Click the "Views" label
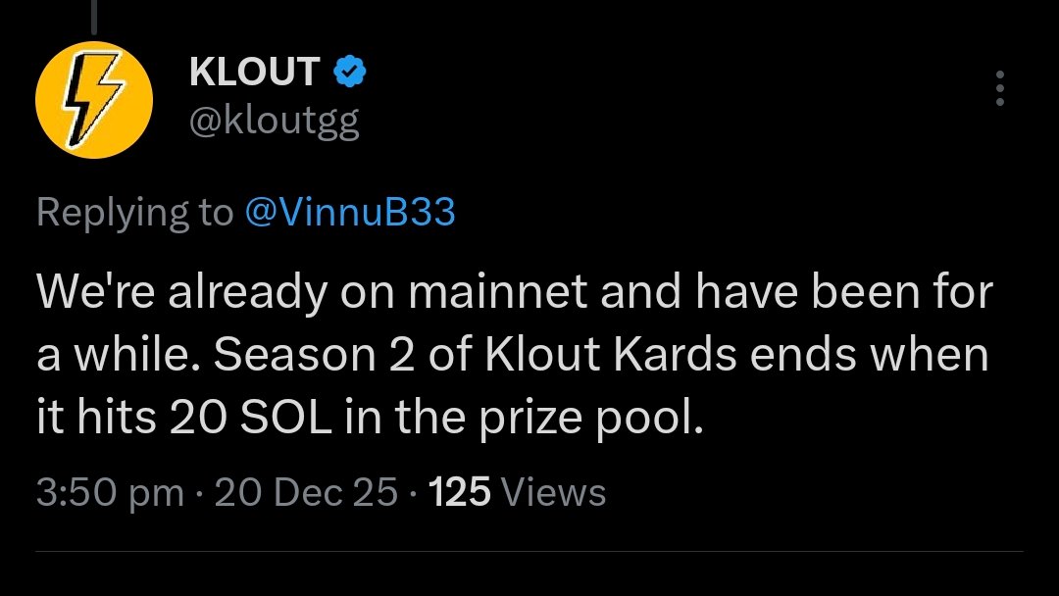1059x596 pixels. pyautogui.click(x=553, y=492)
